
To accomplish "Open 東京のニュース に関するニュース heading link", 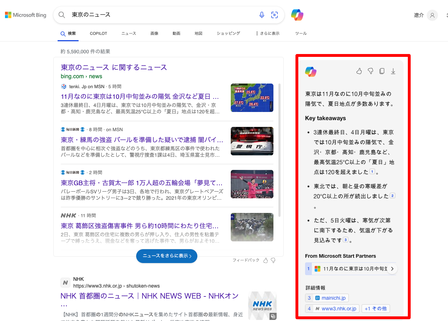I will pos(114,67).
